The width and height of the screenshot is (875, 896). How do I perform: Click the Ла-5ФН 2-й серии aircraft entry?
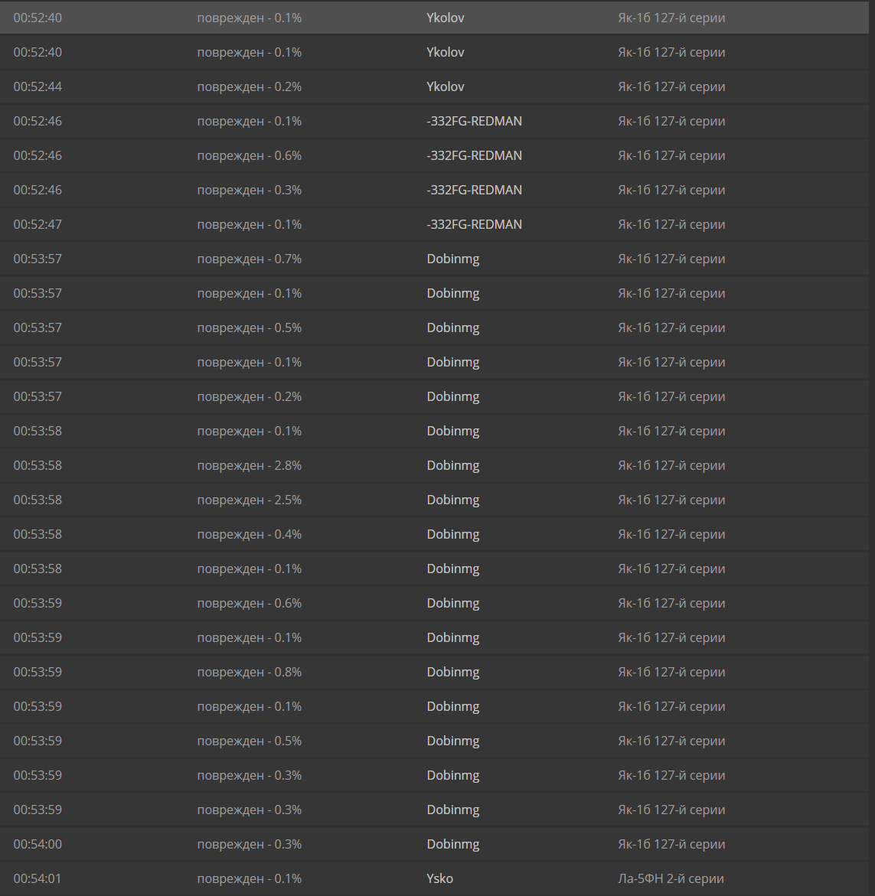(x=671, y=878)
